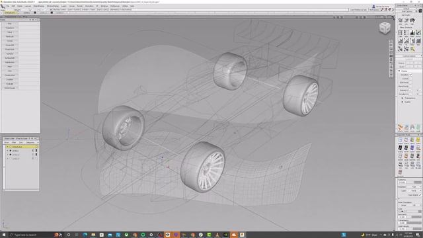This screenshot has height=238, width=423.
Task: Open the Surfaces palette tab
Action: coord(10,54)
